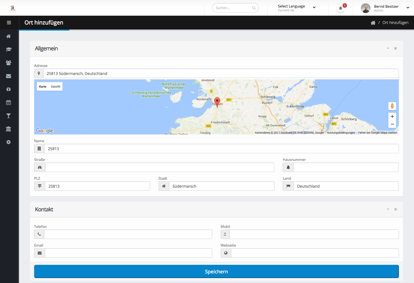
Task: Switch map to Satellit view
Action: pos(56,87)
